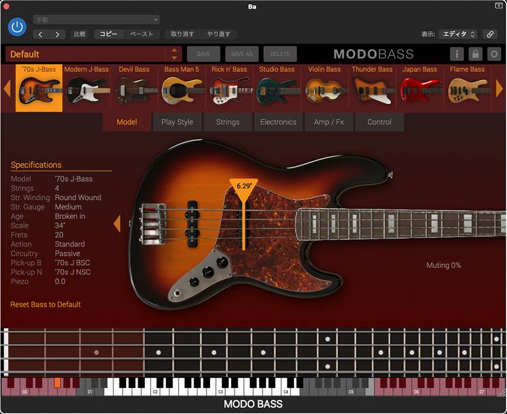Image resolution: width=507 pixels, height=414 pixels.
Task: Click the Round Wound winding value
Action: (78, 197)
